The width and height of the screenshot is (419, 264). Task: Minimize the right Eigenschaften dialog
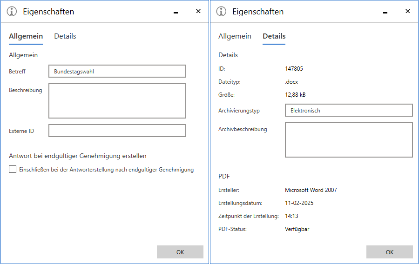385,12
